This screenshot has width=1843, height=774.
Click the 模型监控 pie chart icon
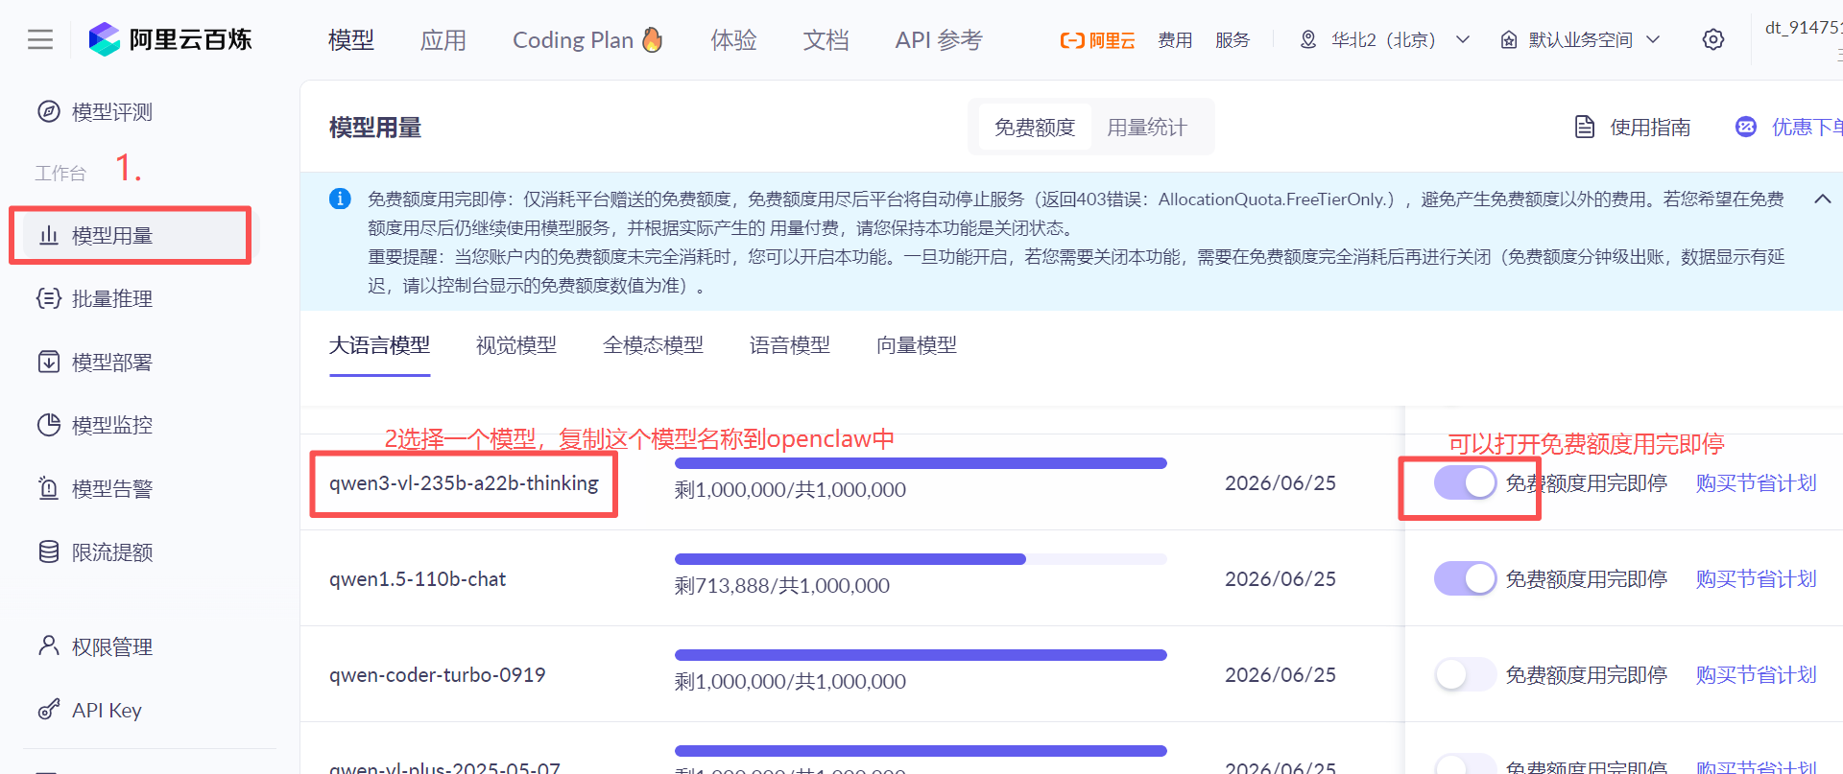tap(49, 425)
